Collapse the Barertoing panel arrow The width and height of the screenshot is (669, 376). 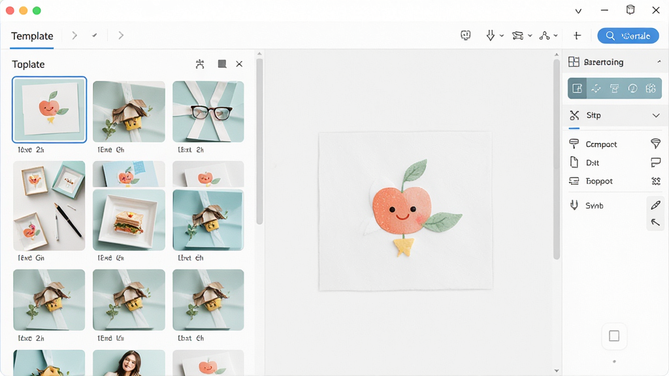659,62
